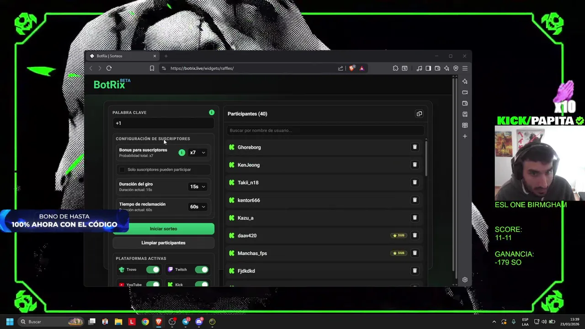Click the taskbar Buscar search box
The width and height of the screenshot is (585, 329).
pyautogui.click(x=51, y=322)
